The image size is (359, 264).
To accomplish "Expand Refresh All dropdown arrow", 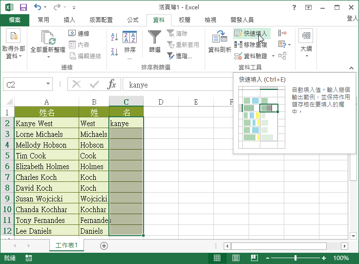I will [48, 57].
